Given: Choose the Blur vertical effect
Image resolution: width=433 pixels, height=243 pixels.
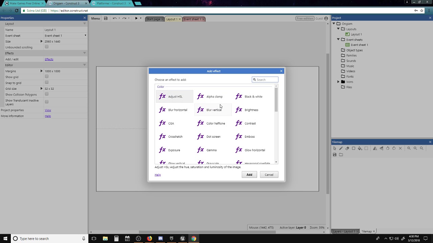Looking at the screenshot, I should [213, 110].
